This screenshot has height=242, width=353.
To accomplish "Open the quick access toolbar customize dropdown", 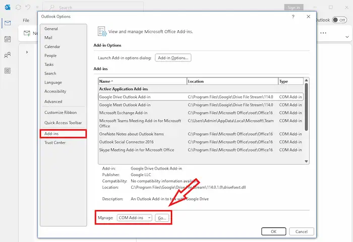I will (x=37, y=8).
